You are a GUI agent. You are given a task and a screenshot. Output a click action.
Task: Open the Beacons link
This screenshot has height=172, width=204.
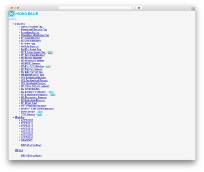tap(20, 24)
